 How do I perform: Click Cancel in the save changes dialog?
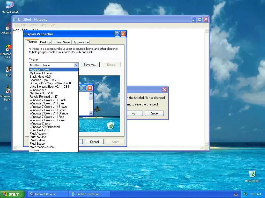pos(154,113)
